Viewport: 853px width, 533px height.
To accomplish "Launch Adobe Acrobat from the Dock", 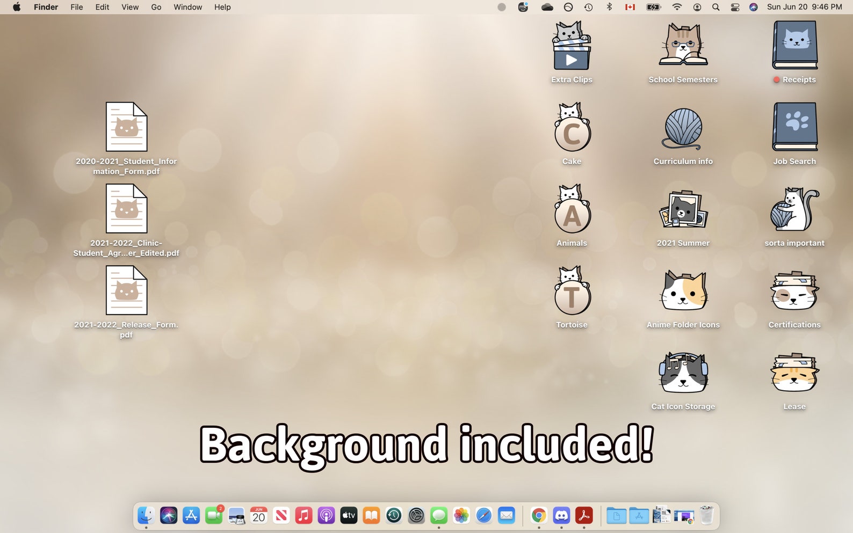I will pyautogui.click(x=584, y=516).
